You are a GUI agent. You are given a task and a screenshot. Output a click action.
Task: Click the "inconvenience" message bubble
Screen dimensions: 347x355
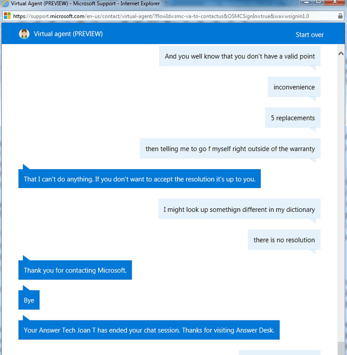click(x=294, y=87)
